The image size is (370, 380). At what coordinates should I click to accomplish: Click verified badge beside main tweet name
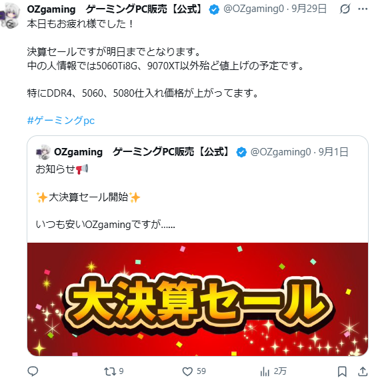pyautogui.click(x=214, y=9)
